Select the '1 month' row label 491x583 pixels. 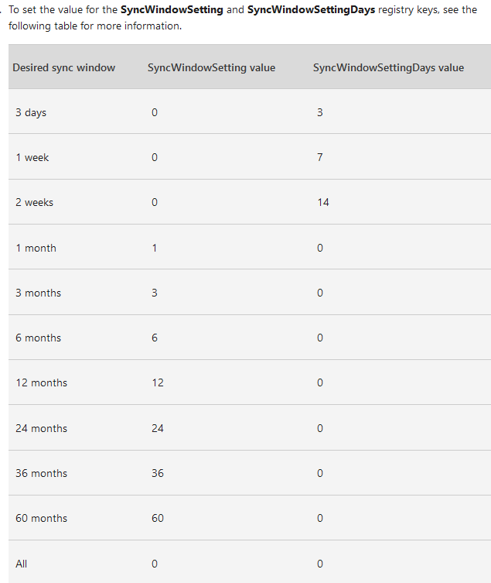click(36, 248)
